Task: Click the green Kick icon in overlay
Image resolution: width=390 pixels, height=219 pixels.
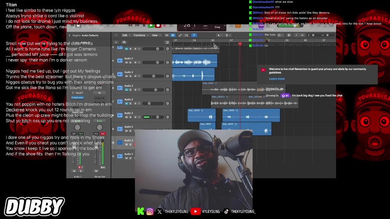Action: (x=140, y=211)
